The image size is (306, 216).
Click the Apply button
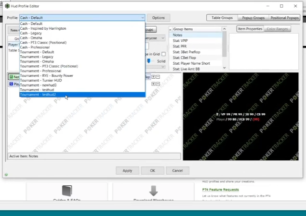click(127, 170)
